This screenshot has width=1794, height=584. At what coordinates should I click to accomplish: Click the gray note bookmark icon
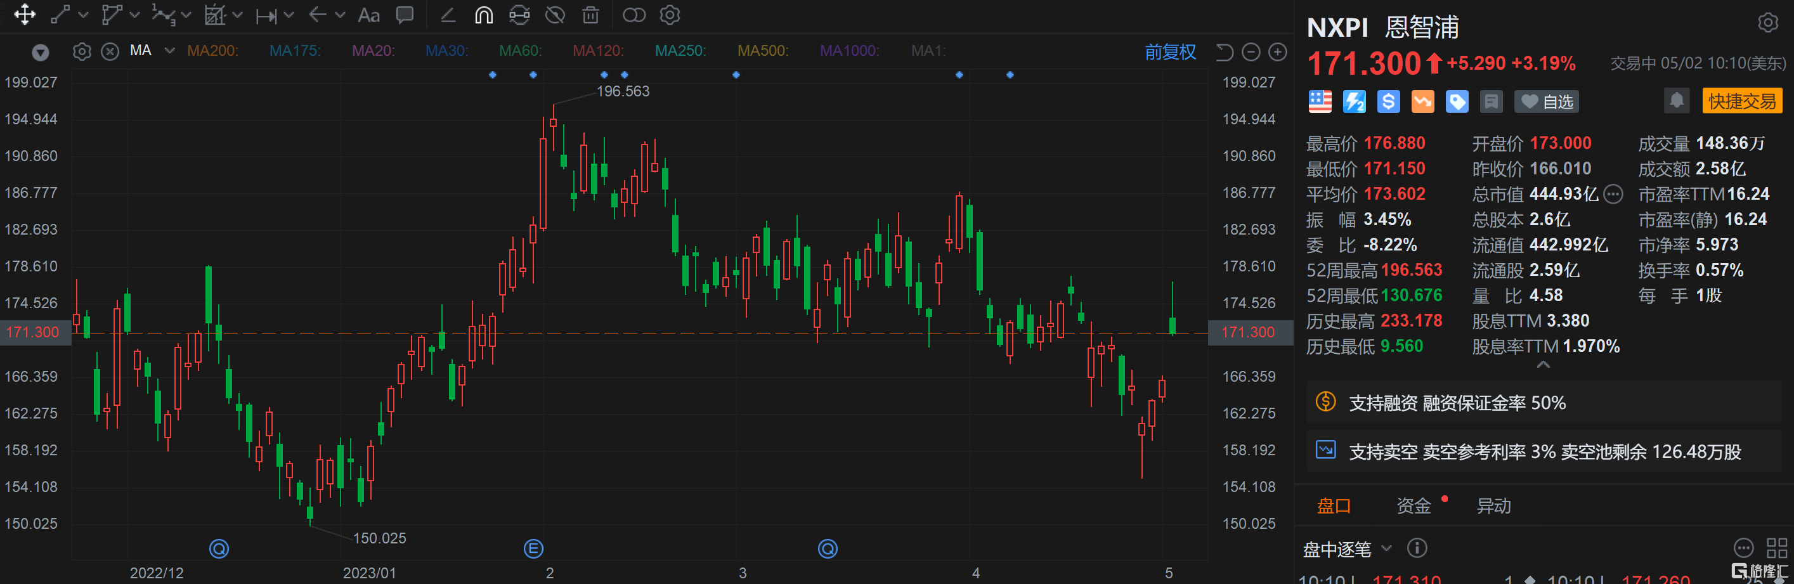click(1491, 101)
